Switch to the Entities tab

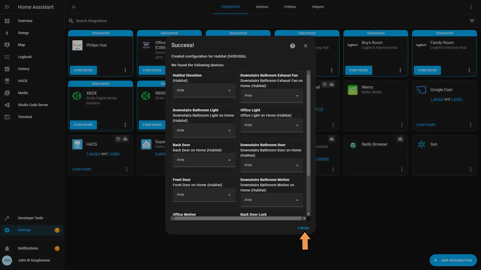290,7
